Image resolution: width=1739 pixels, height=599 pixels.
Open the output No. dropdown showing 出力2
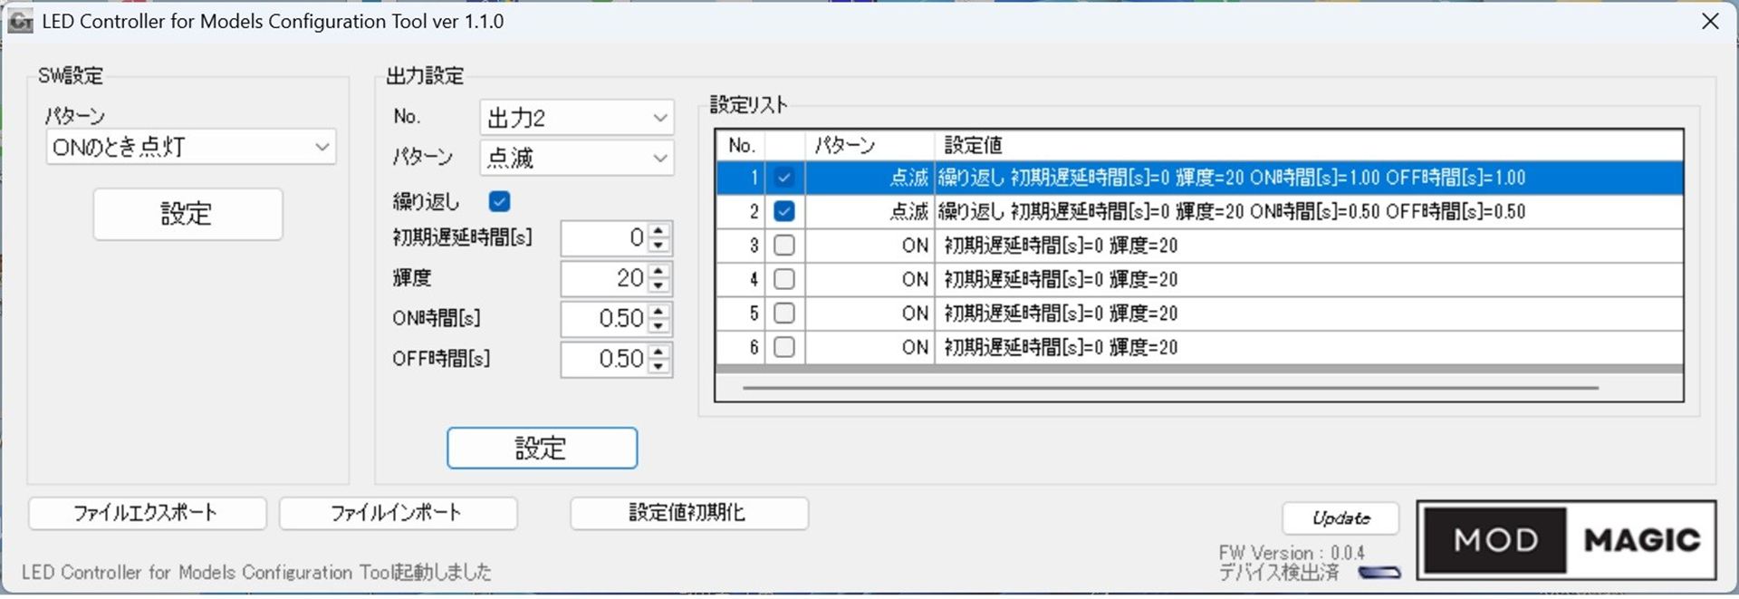576,118
